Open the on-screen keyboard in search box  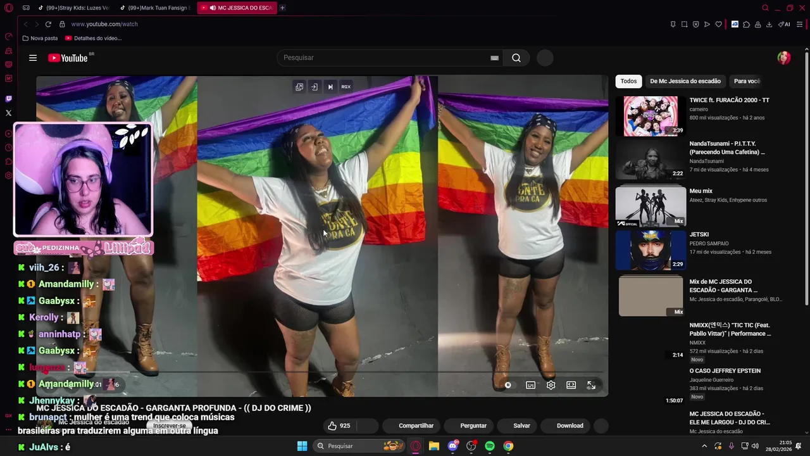pyautogui.click(x=494, y=58)
